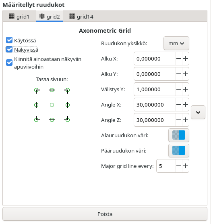
Task: Click the Alku X value field
Action: tap(155, 59)
